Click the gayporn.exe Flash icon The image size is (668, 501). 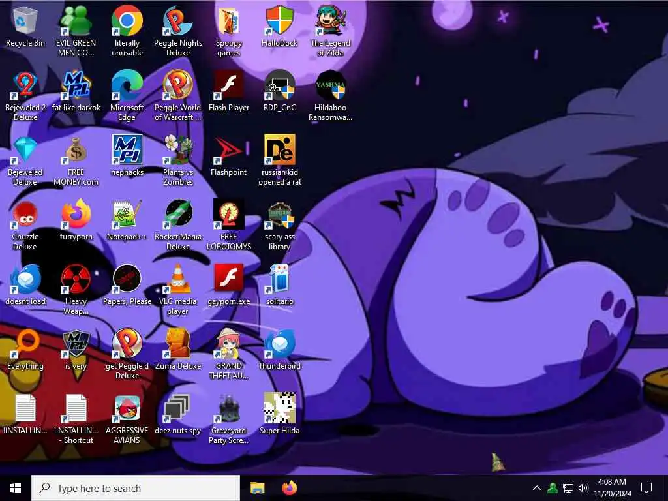229,278
